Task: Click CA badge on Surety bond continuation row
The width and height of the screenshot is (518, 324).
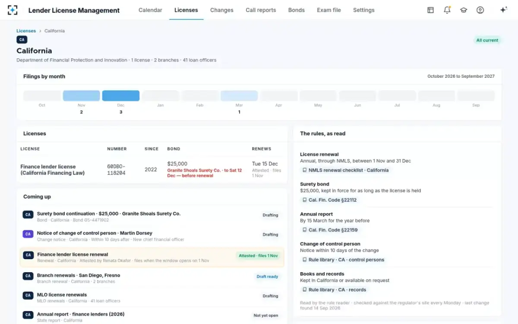Action: click(x=28, y=215)
